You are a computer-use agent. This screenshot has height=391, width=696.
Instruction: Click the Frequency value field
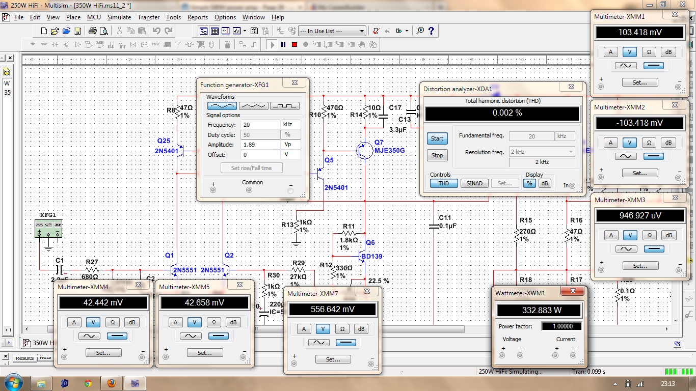[x=261, y=125]
